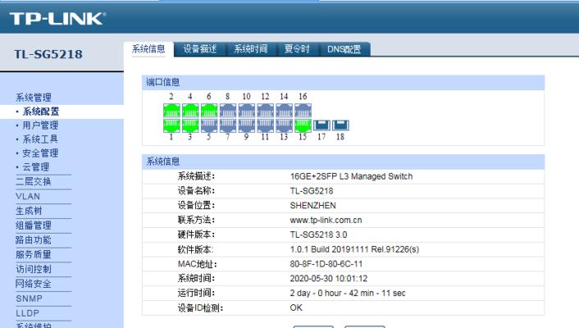579x328 pixels.
Task: Expand 组播管理 menu section
Action: pos(34,225)
